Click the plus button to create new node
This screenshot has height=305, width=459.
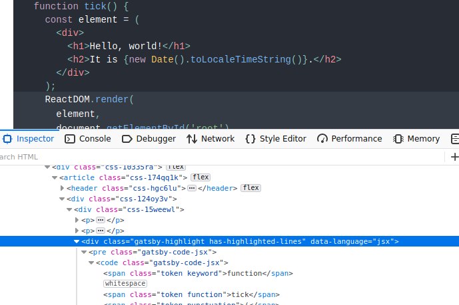point(454,157)
